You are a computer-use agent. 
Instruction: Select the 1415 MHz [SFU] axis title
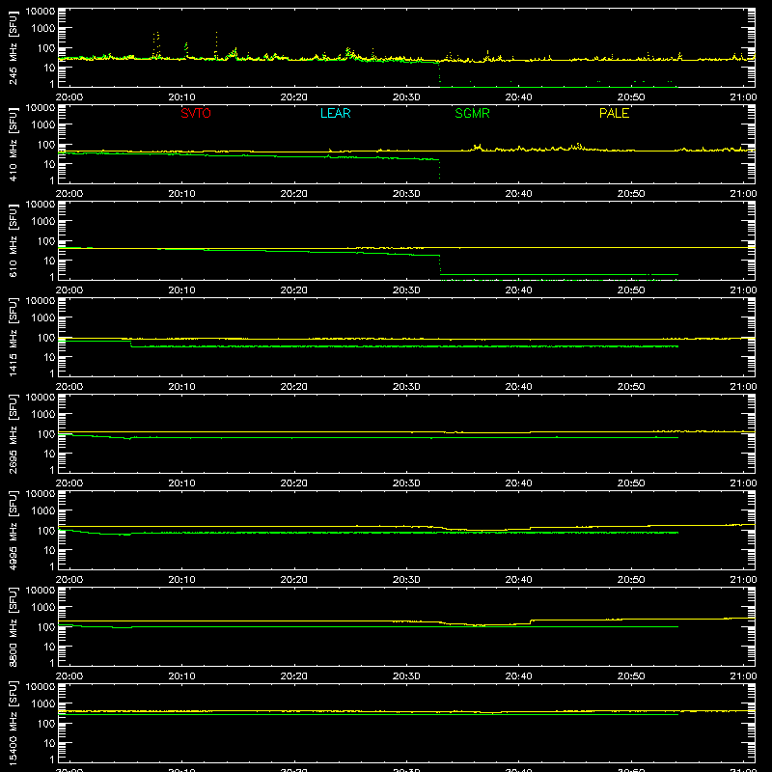14,337
